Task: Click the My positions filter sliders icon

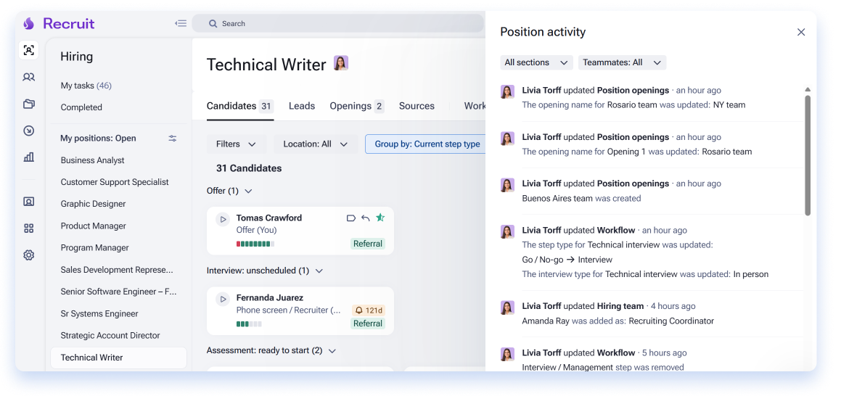Action: [x=173, y=139]
